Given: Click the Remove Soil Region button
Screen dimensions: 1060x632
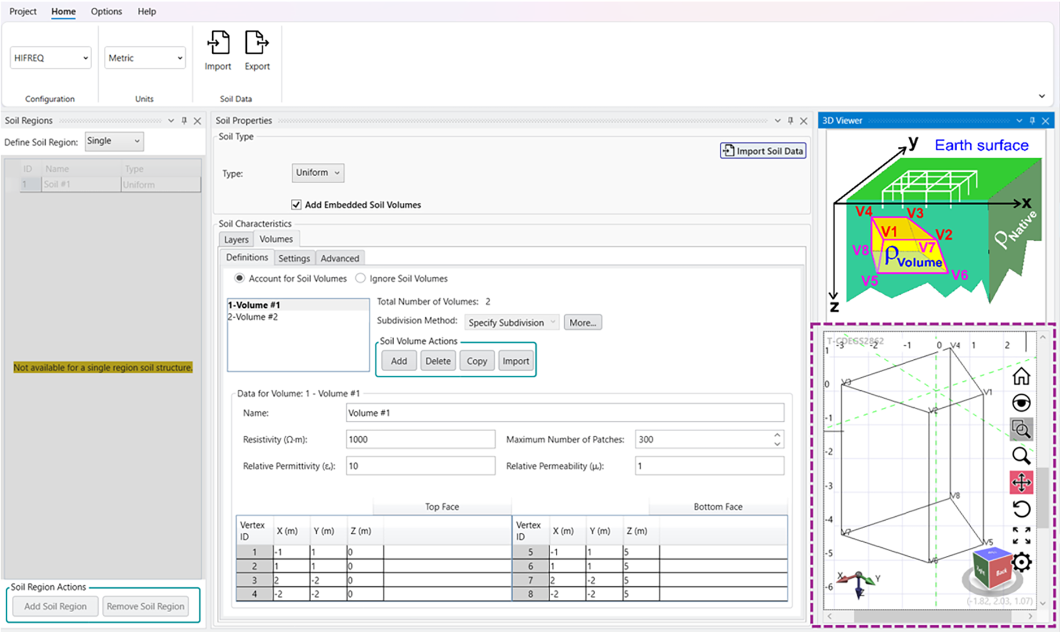Looking at the screenshot, I should 146,606.
